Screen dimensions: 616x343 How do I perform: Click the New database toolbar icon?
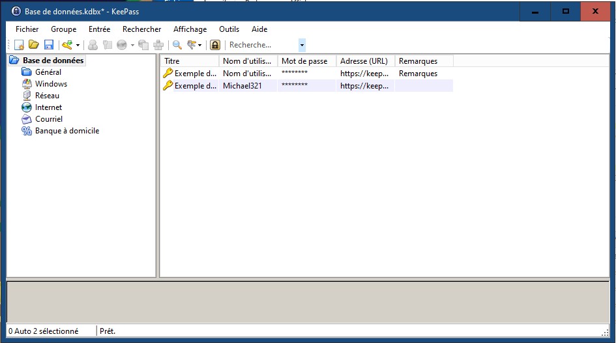19,45
